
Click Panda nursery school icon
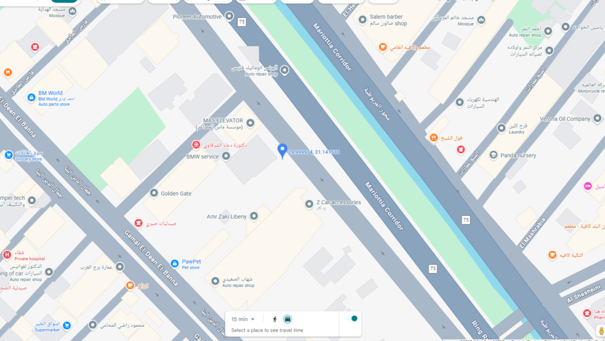pos(493,155)
